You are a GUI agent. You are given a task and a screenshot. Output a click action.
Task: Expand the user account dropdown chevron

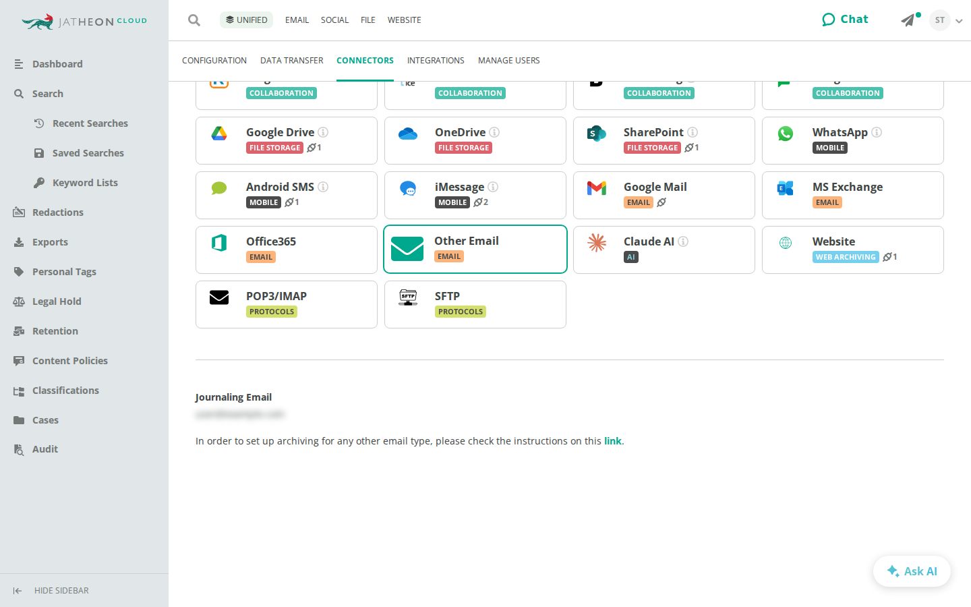click(959, 21)
